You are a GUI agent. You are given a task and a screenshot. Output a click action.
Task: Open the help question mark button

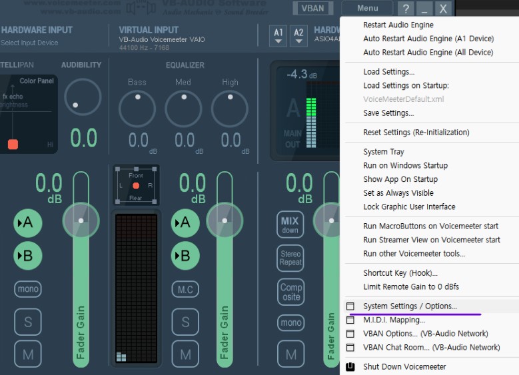coord(406,8)
